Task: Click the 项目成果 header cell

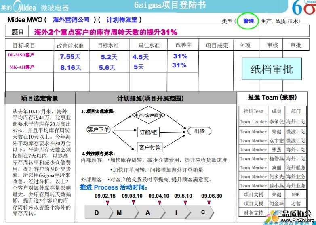Action: (217, 46)
